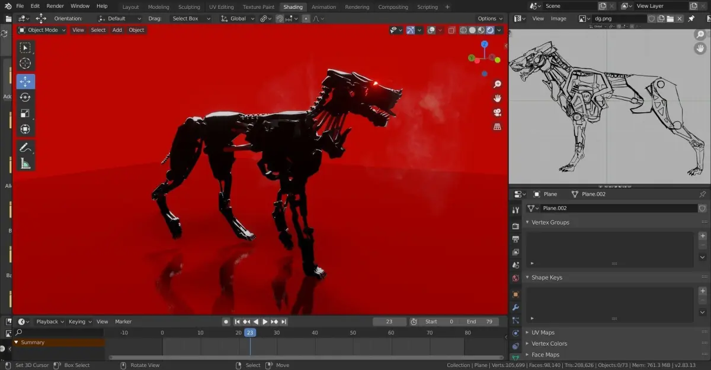Choose the Move tool in left toolbar
Viewport: 711px width, 370px height.
(x=25, y=82)
